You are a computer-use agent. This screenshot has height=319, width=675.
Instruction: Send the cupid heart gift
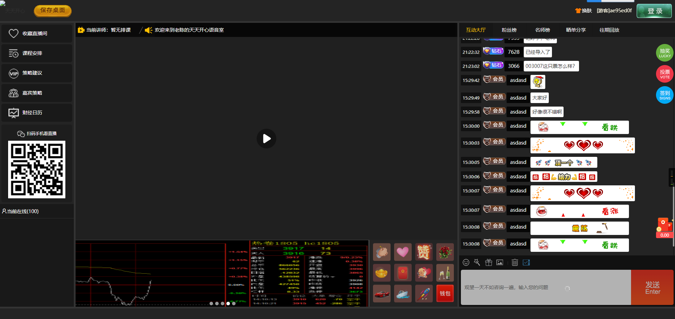(x=424, y=273)
